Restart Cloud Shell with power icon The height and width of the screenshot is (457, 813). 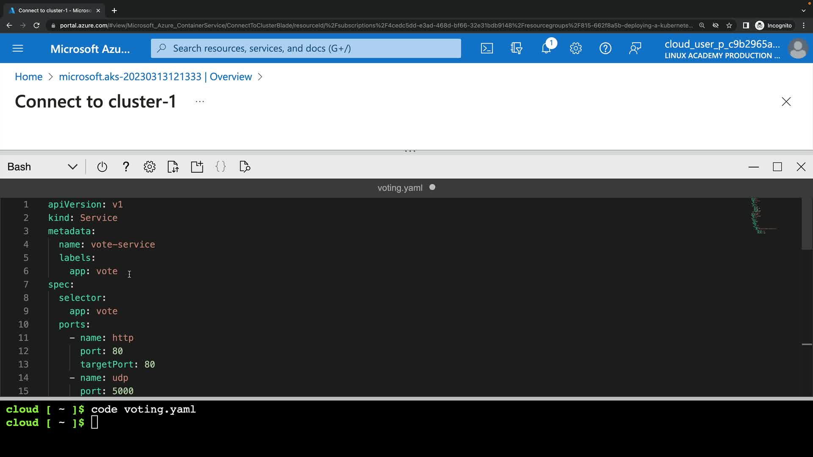[102, 167]
